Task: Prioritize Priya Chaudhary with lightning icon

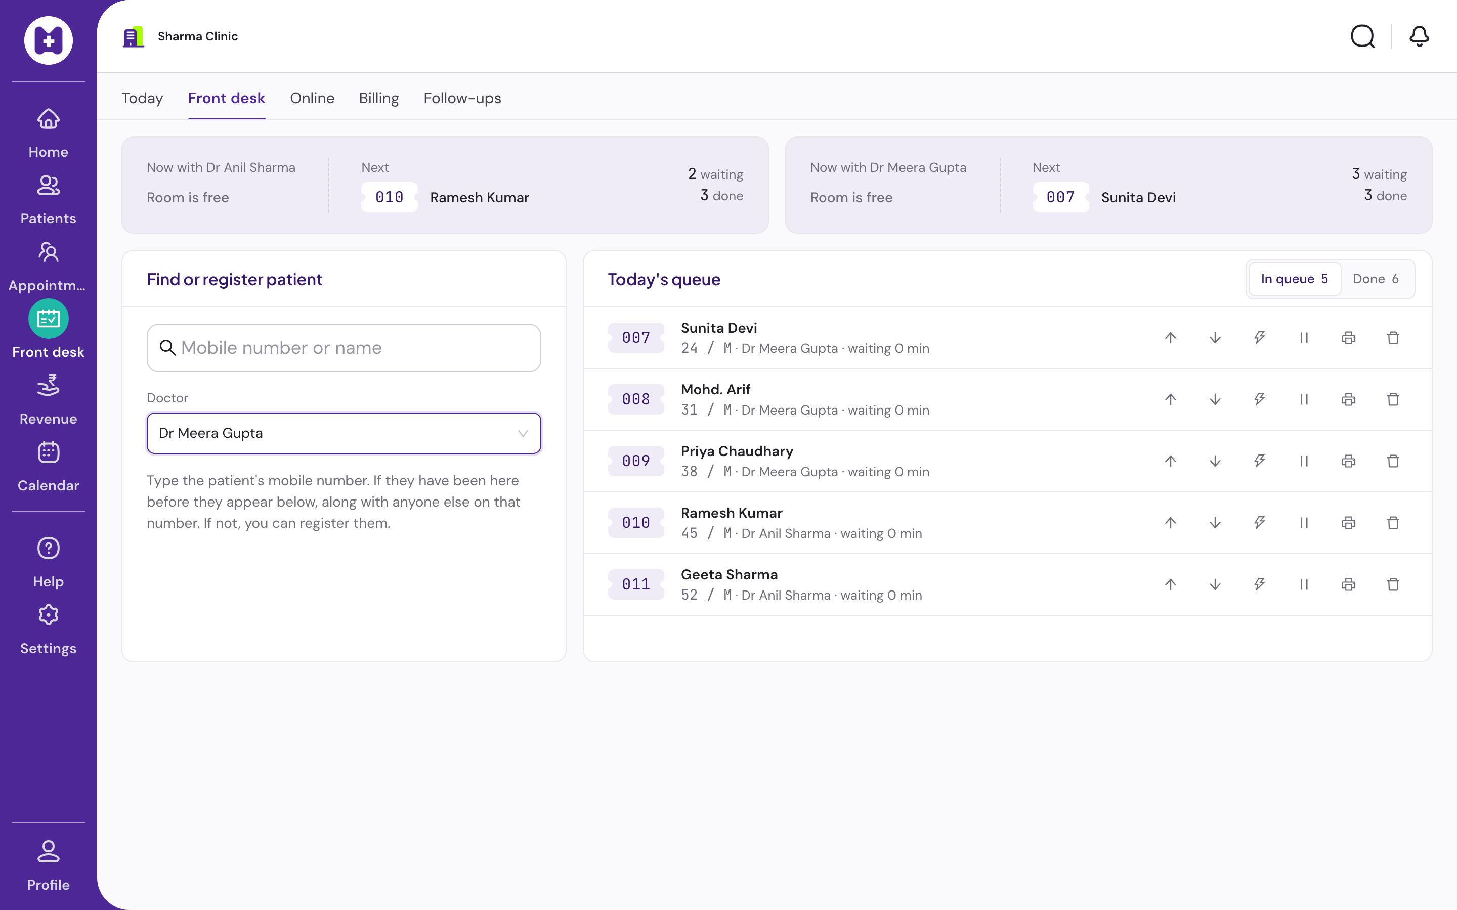Action: [x=1260, y=461]
